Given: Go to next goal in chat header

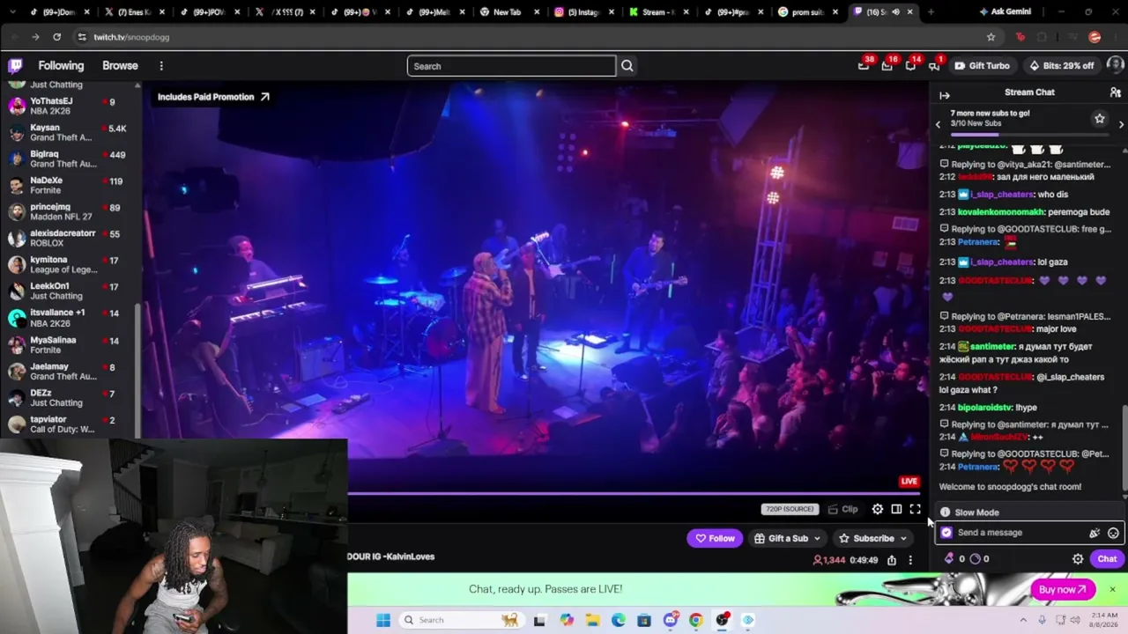Looking at the screenshot, I should (x=1121, y=124).
